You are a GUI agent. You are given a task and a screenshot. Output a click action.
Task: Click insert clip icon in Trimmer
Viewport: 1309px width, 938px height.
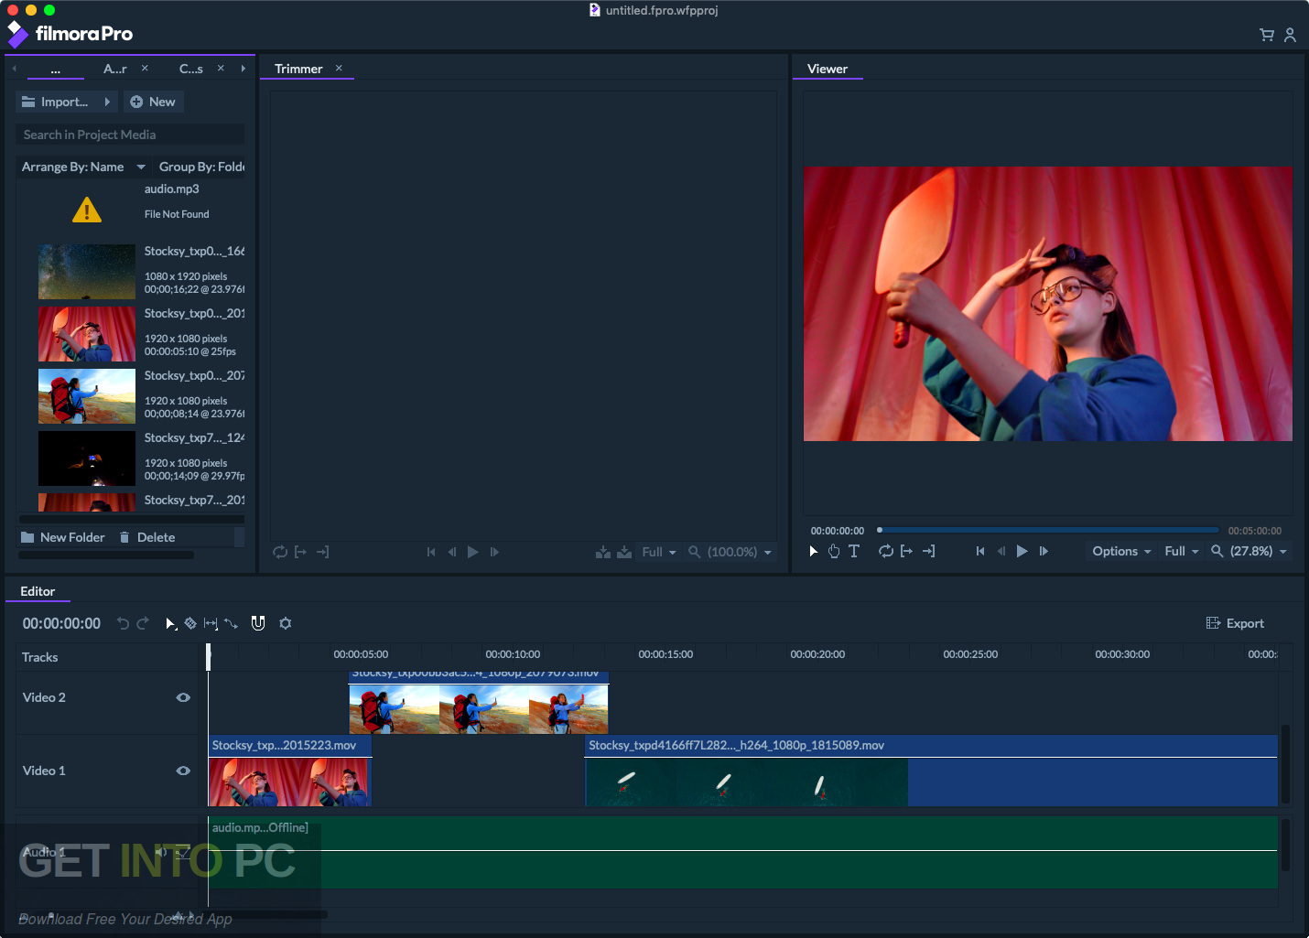(602, 552)
